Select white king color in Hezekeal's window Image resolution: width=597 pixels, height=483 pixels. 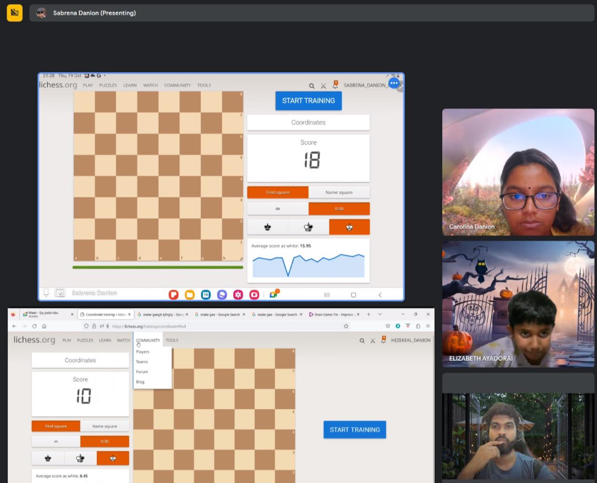point(113,458)
